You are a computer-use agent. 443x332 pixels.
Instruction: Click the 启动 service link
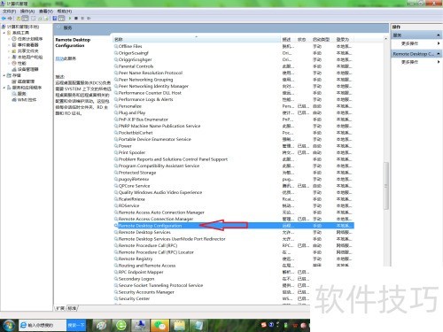pos(59,58)
